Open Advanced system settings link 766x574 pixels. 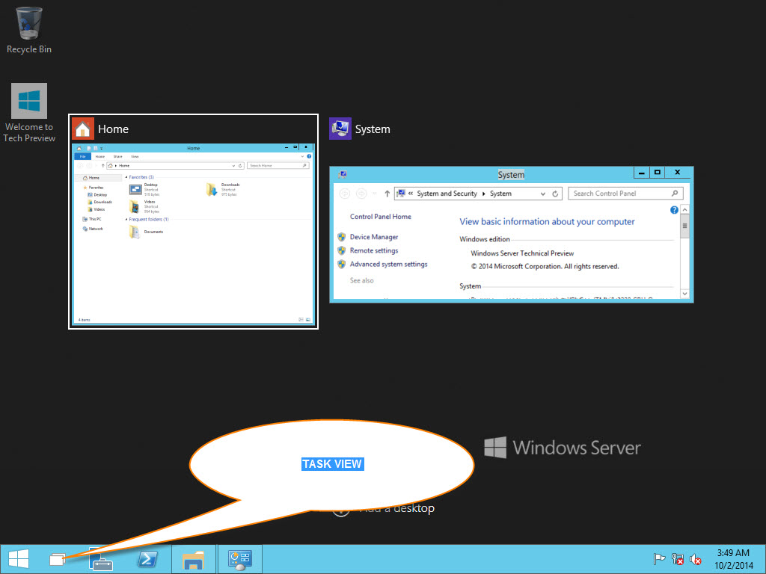pos(388,264)
